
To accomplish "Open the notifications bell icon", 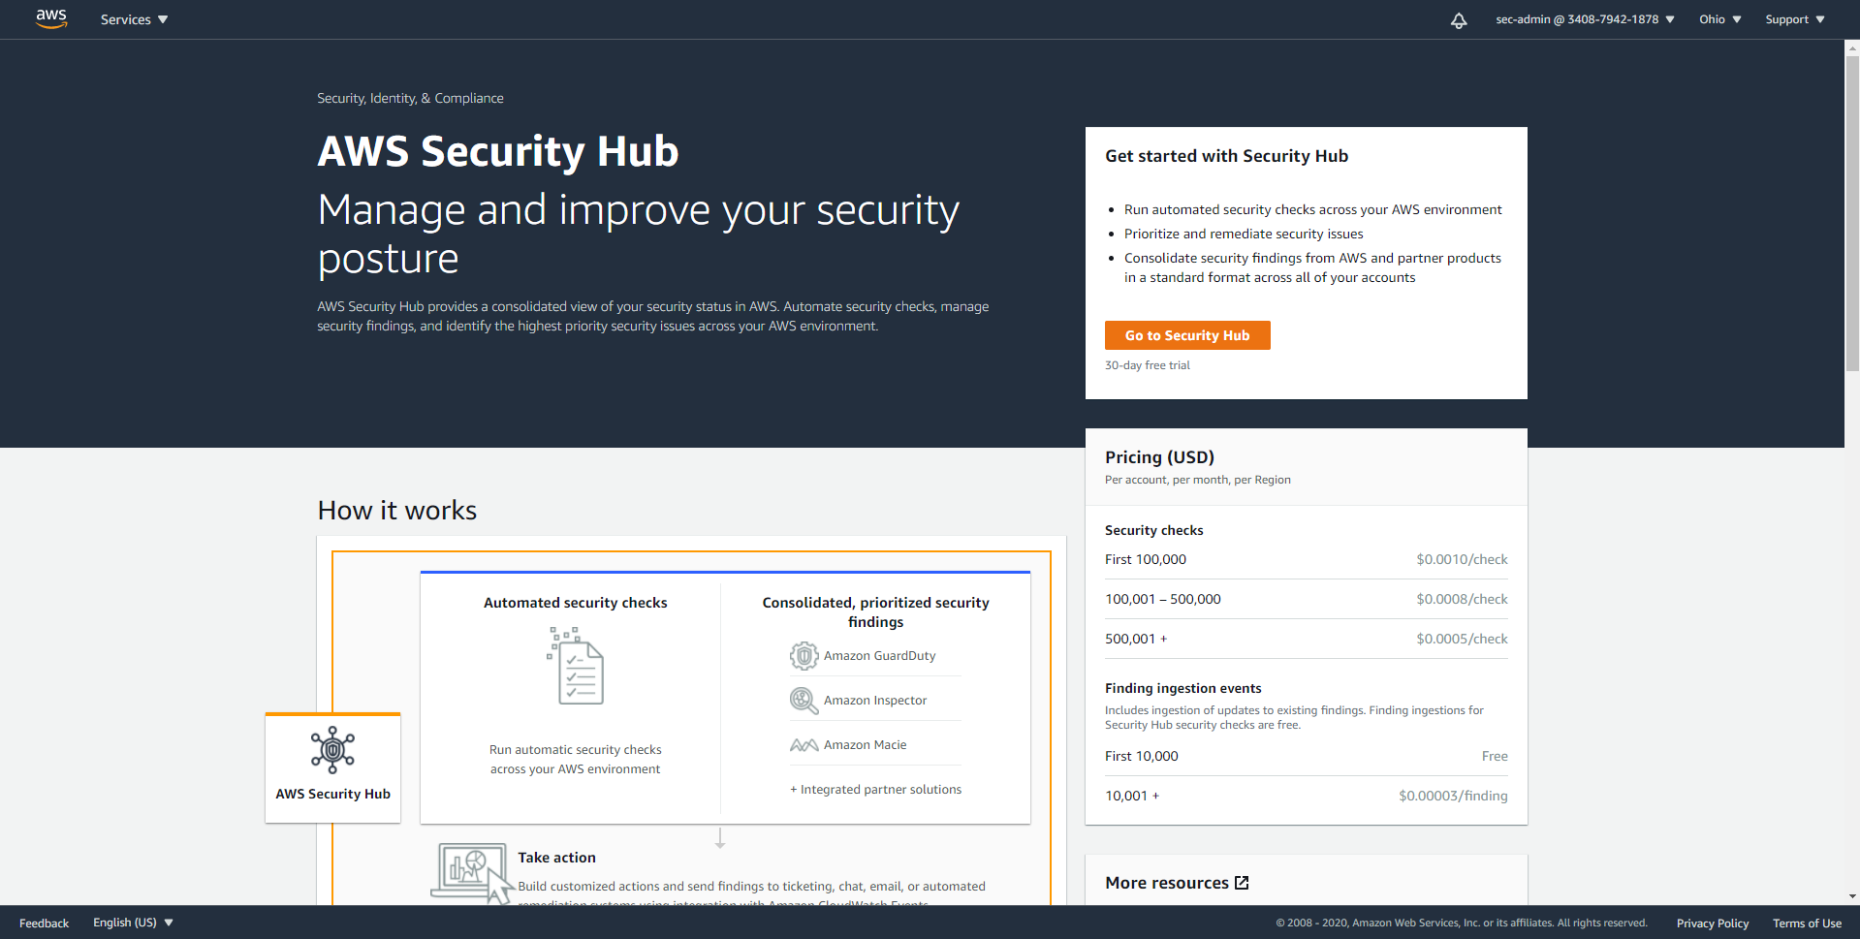I will (x=1459, y=20).
